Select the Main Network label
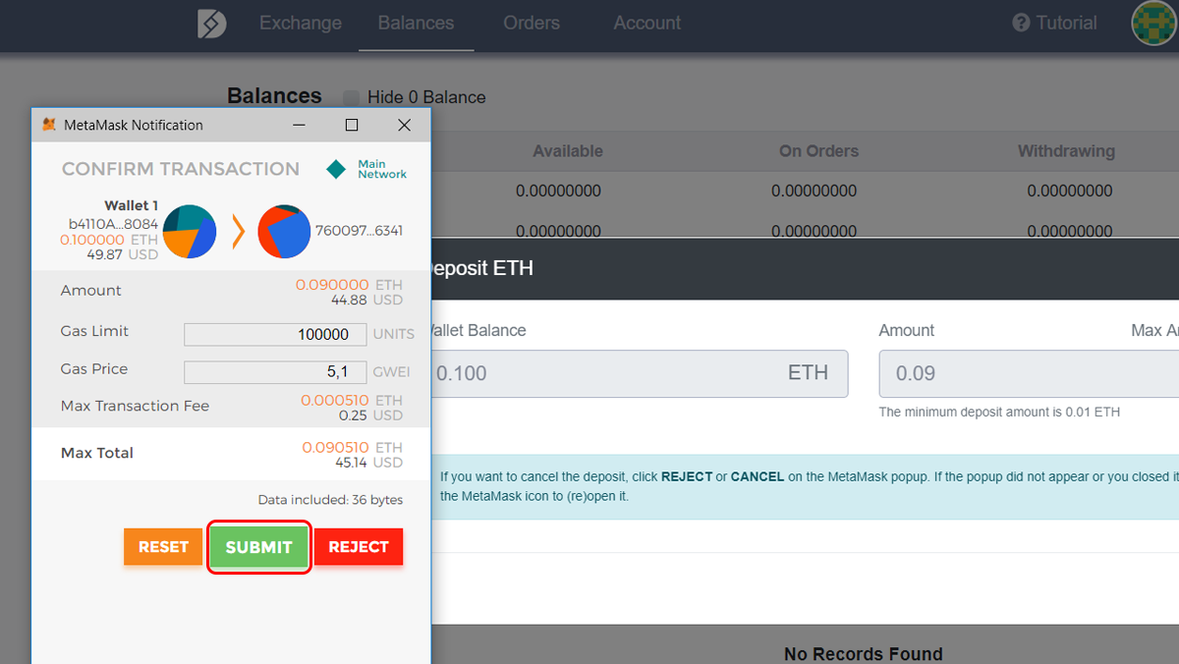 [382, 169]
